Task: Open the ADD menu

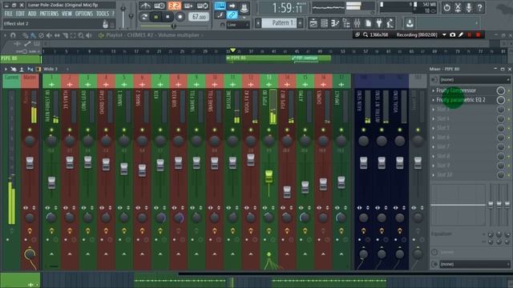Action: point(32,14)
